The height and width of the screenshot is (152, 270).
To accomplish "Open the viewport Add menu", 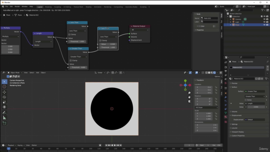I will (x=38, y=73).
